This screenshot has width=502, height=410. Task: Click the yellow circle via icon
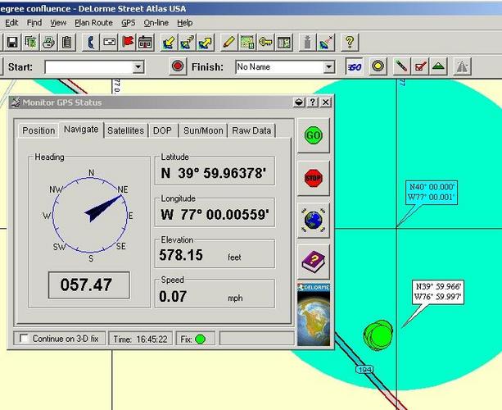pos(378,66)
